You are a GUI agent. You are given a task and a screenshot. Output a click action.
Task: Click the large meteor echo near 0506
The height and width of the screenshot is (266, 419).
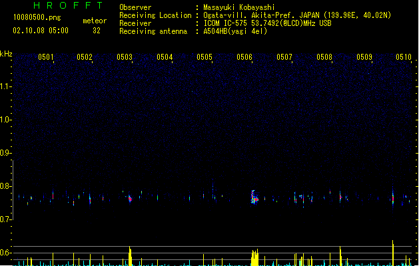pos(254,198)
